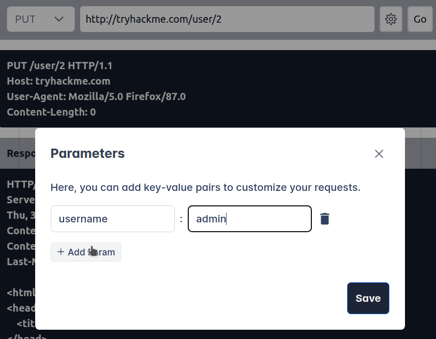Click the admin value input field
The height and width of the screenshot is (339, 436).
(249, 219)
